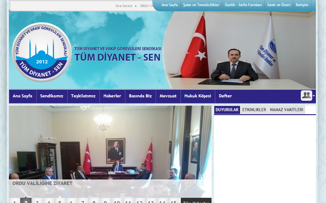Open Ana Sayfa in purple navigation bar
Screen dimensions: 326x203
[22, 96]
